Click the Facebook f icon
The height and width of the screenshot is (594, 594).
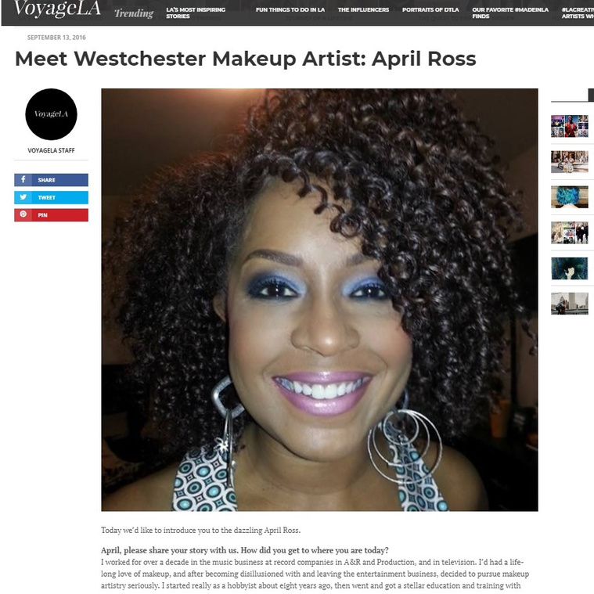[x=23, y=179]
